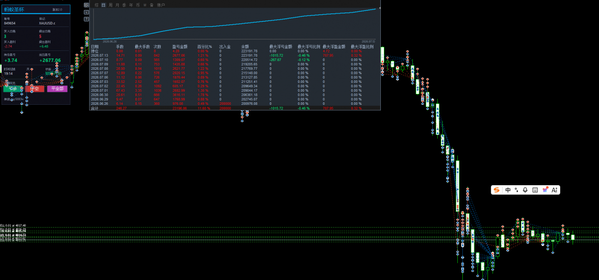
Task: Activate voice input microphone icon
Action: pos(525,190)
